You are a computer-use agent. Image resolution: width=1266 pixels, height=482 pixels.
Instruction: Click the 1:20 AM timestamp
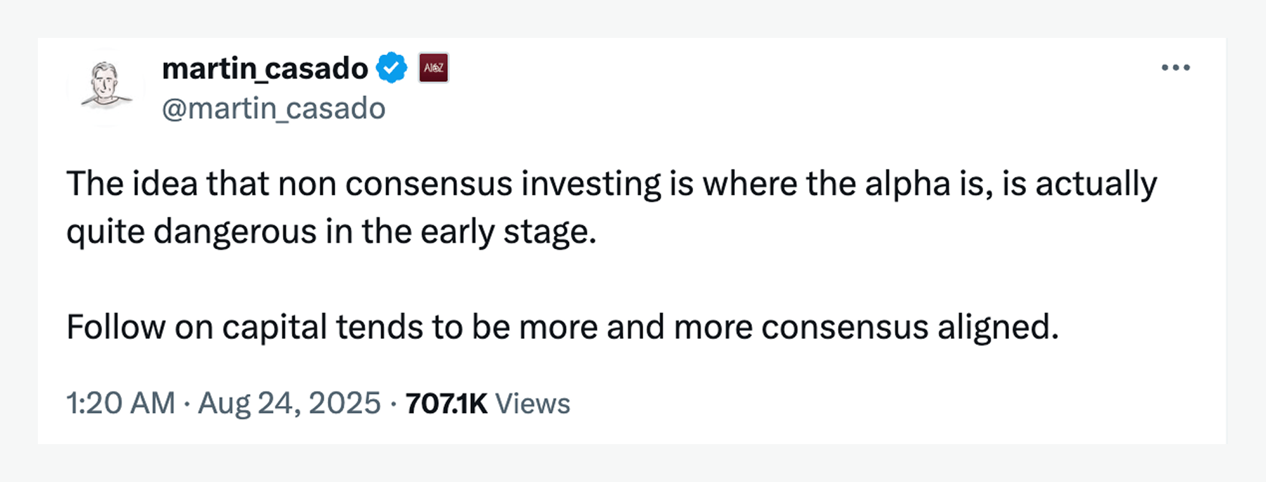[120, 403]
